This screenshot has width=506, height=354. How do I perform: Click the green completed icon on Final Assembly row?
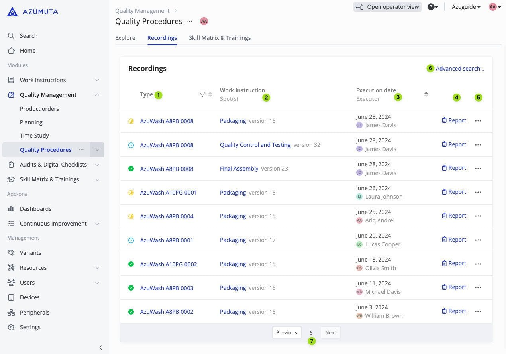point(131,169)
